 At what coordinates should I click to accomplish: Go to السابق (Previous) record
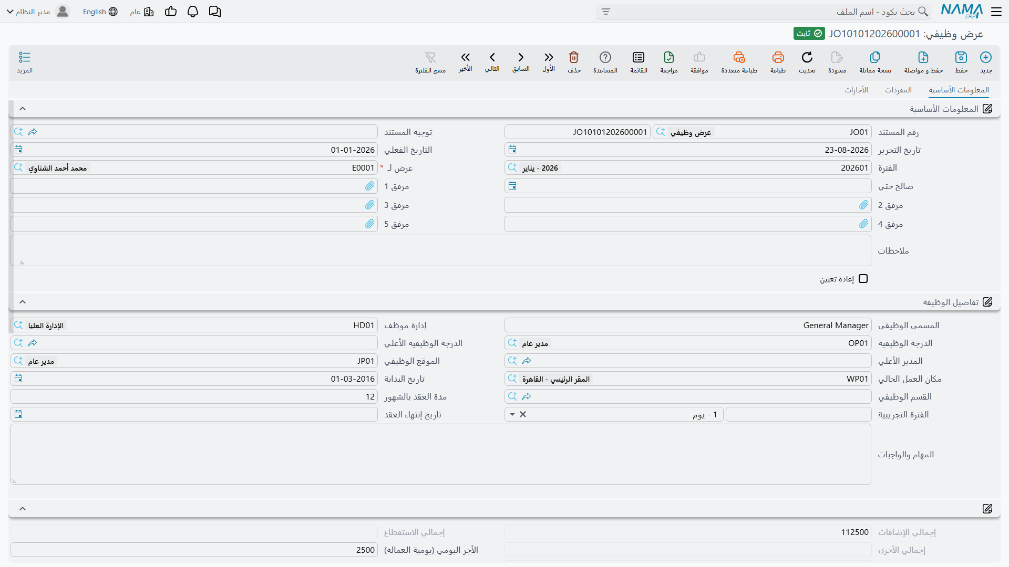(521, 57)
